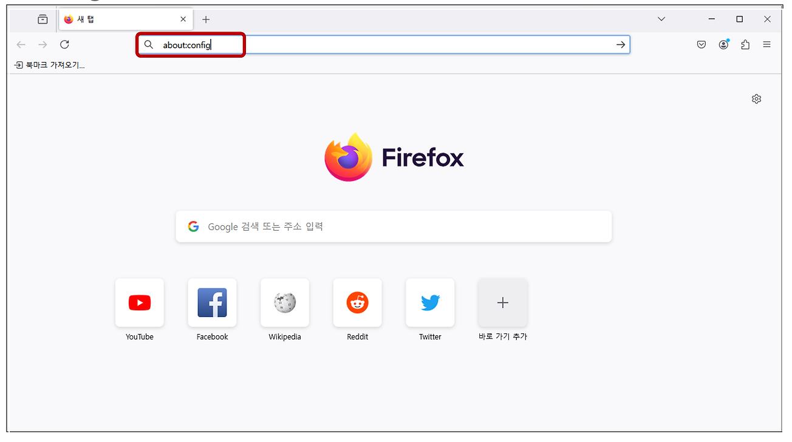Maximize the Firefox window
This screenshot has width=792, height=442.
[740, 19]
